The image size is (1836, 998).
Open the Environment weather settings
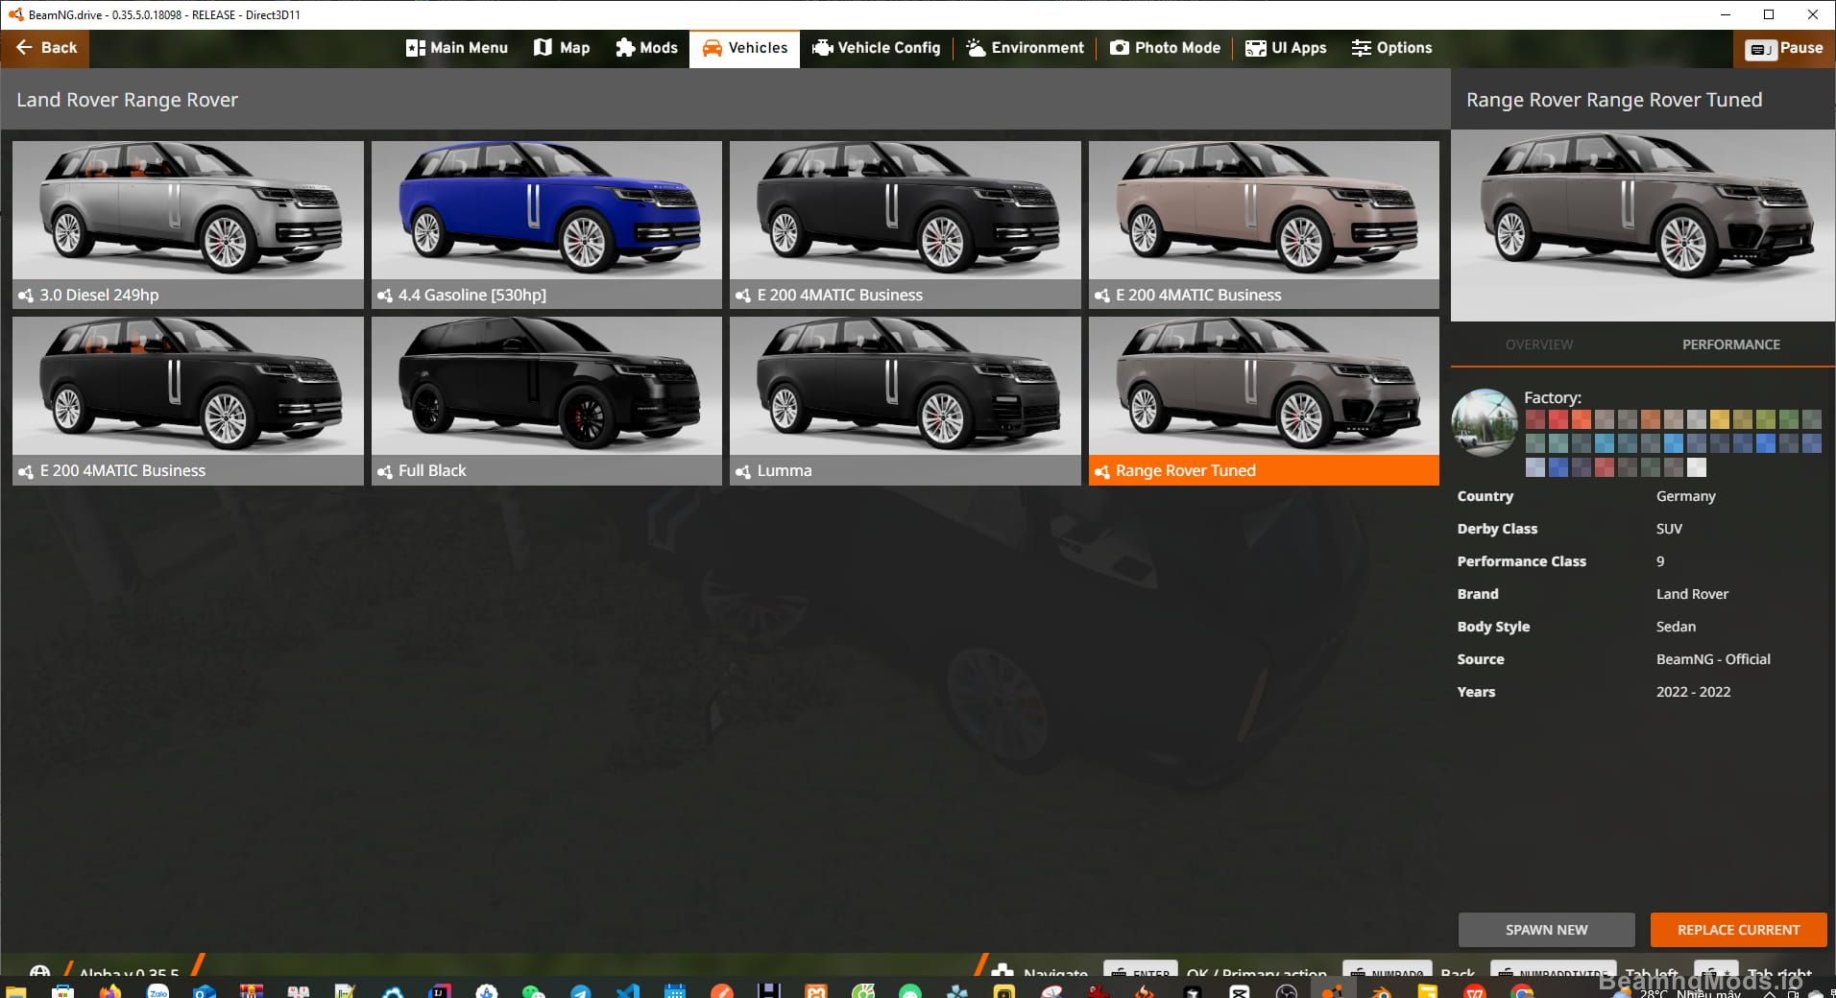click(x=1025, y=47)
